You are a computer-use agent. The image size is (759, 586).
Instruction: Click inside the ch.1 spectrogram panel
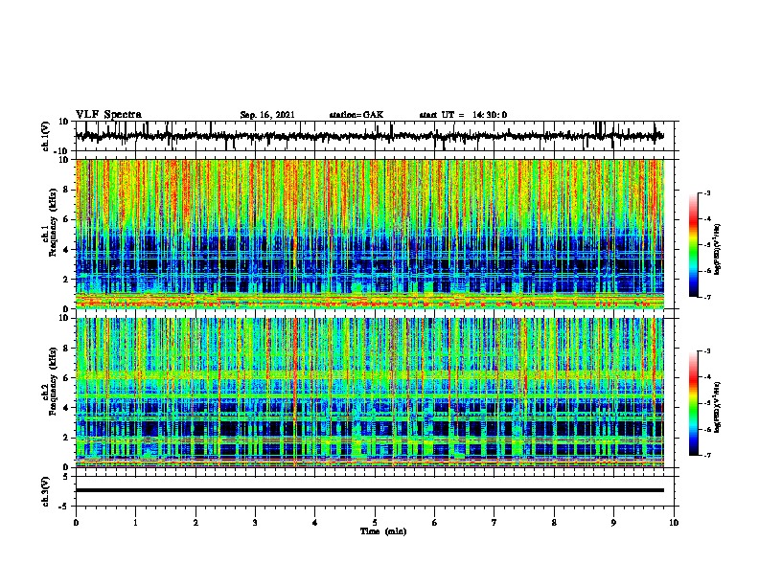pyautogui.click(x=370, y=234)
